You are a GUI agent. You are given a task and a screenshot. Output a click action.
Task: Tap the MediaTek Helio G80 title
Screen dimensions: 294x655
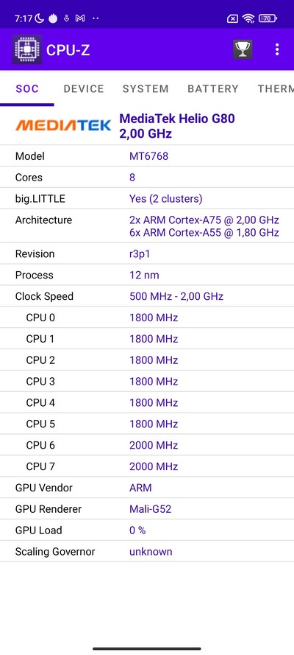[177, 119]
